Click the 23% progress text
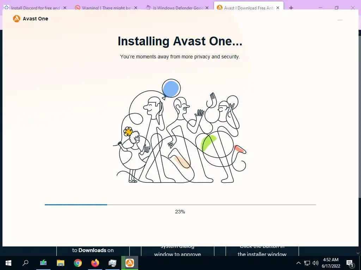361x270 pixels. coord(180,212)
